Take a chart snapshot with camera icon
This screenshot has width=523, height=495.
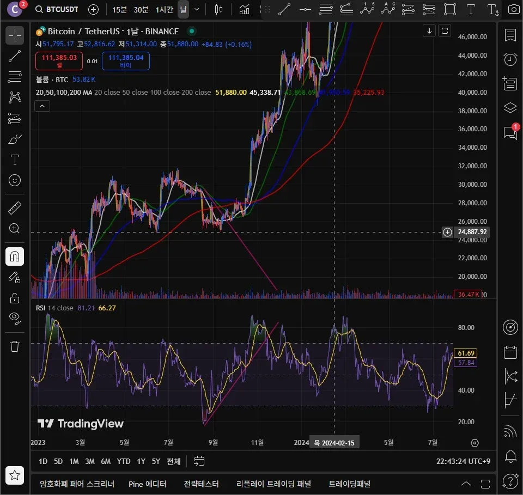point(514,9)
